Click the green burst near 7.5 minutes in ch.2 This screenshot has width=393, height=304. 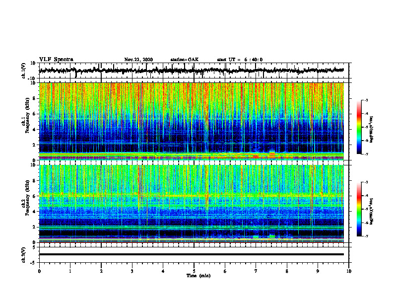tap(272, 236)
